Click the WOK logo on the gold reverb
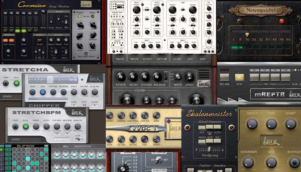This screenshot has height=172, width=301. [271, 142]
